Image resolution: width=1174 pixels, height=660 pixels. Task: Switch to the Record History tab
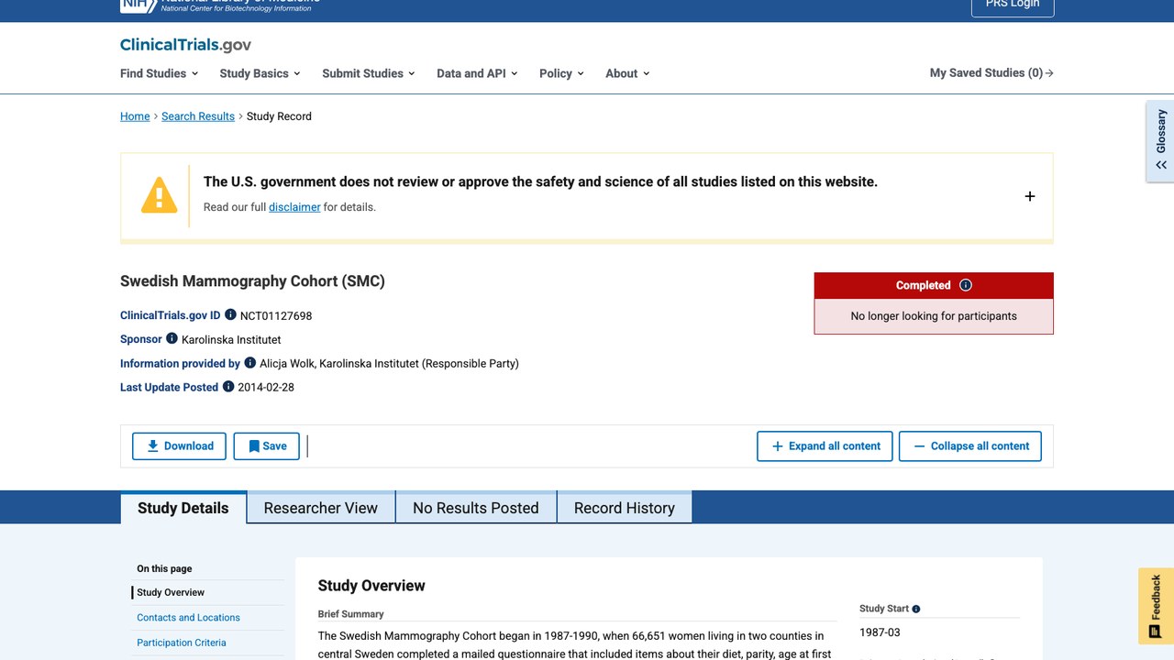625,508
